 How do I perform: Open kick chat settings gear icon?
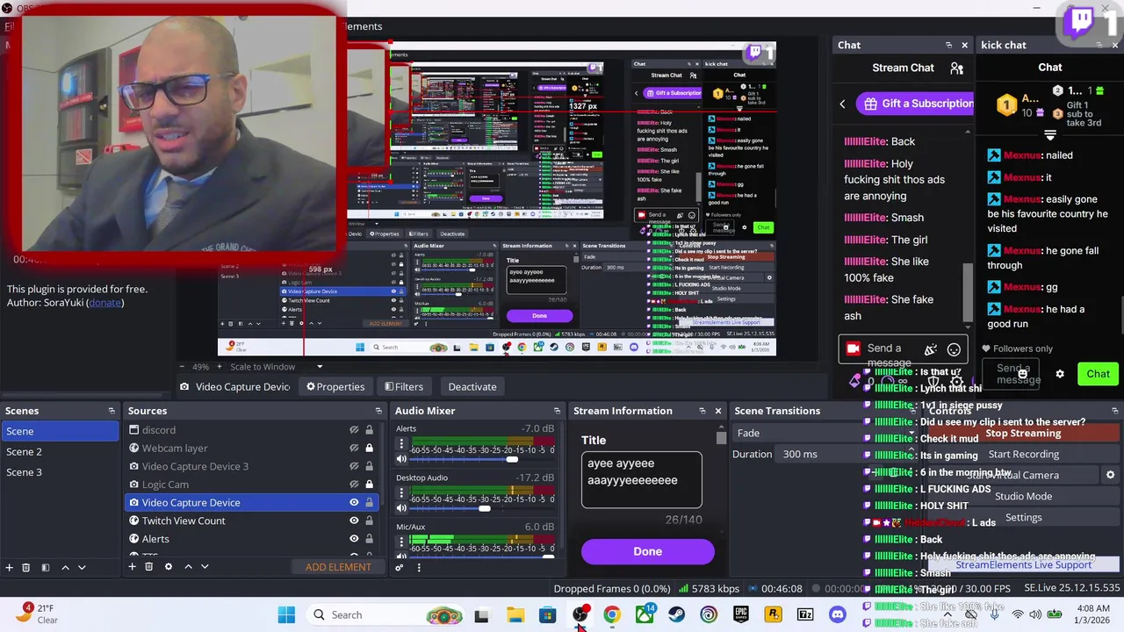click(x=1060, y=374)
